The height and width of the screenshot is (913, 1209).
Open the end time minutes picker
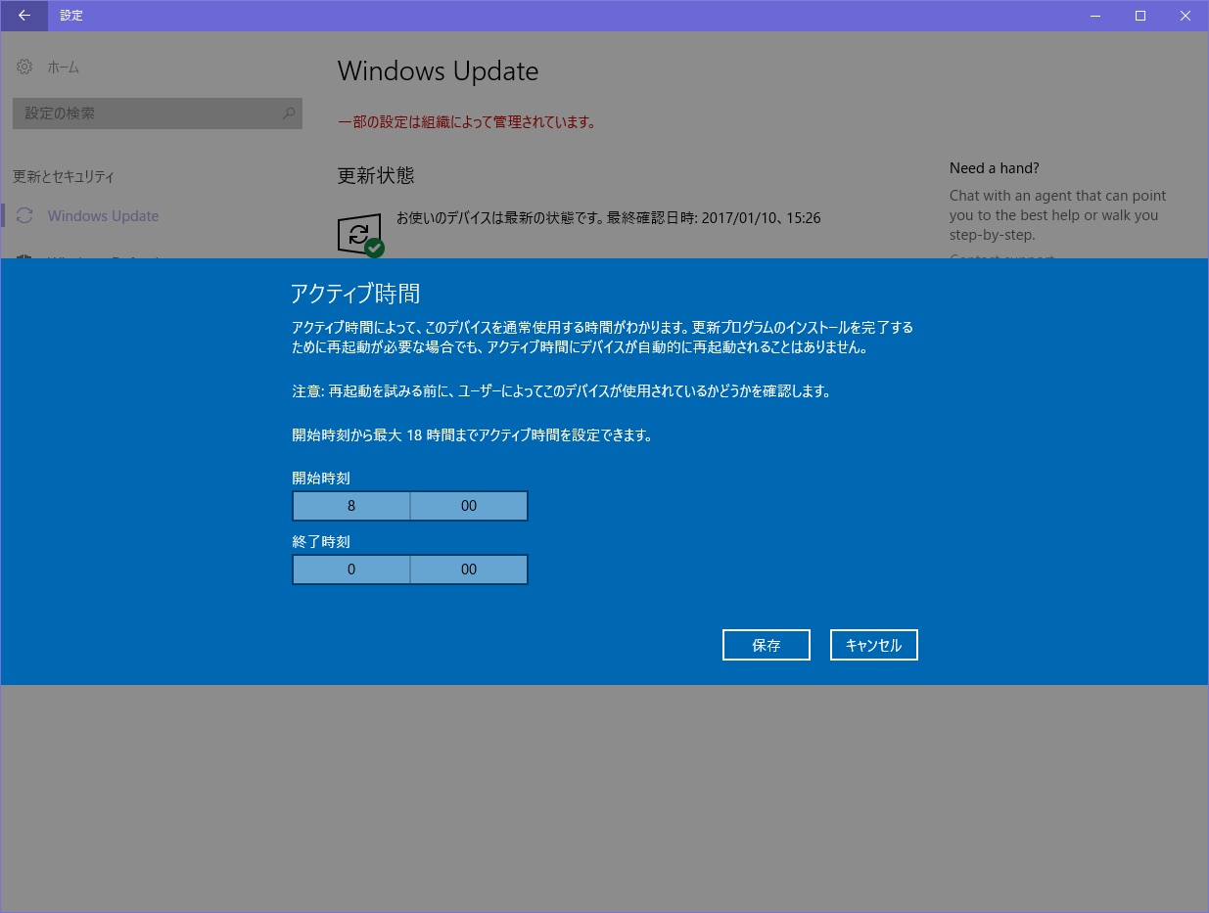[469, 570]
